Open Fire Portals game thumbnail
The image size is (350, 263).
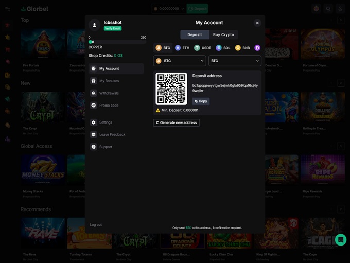(x=43, y=44)
